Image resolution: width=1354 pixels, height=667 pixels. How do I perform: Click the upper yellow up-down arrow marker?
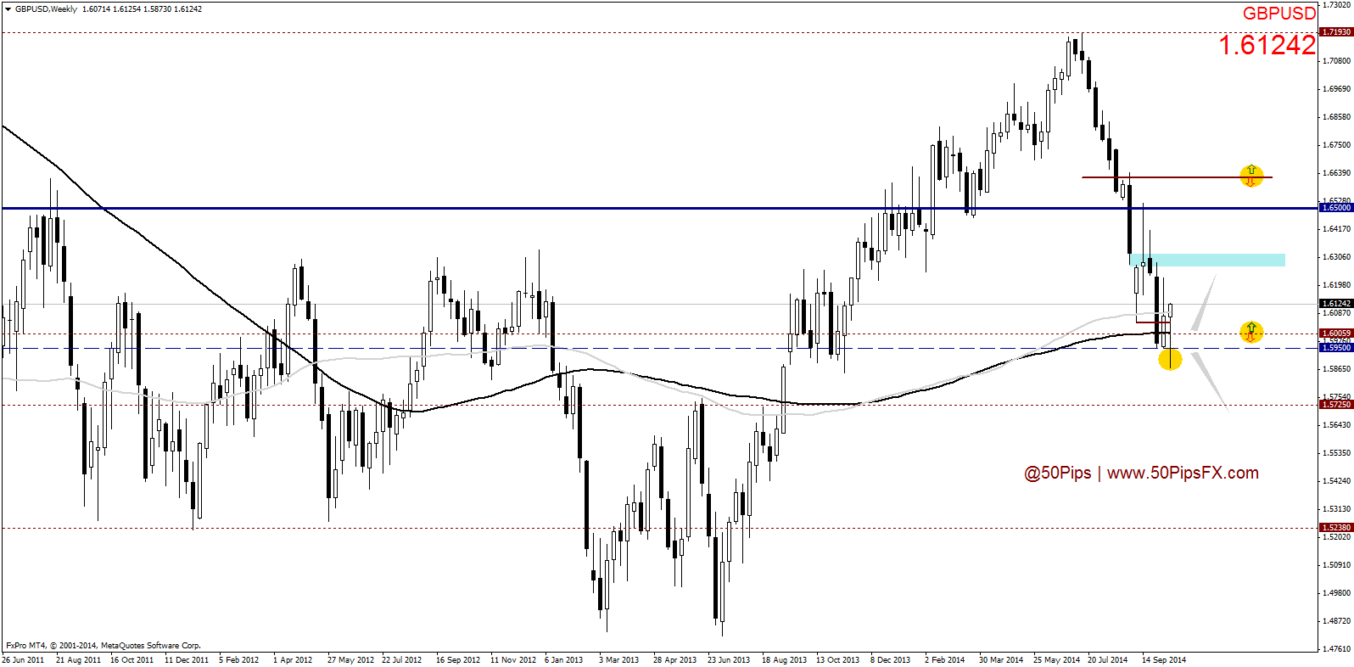tap(1250, 176)
